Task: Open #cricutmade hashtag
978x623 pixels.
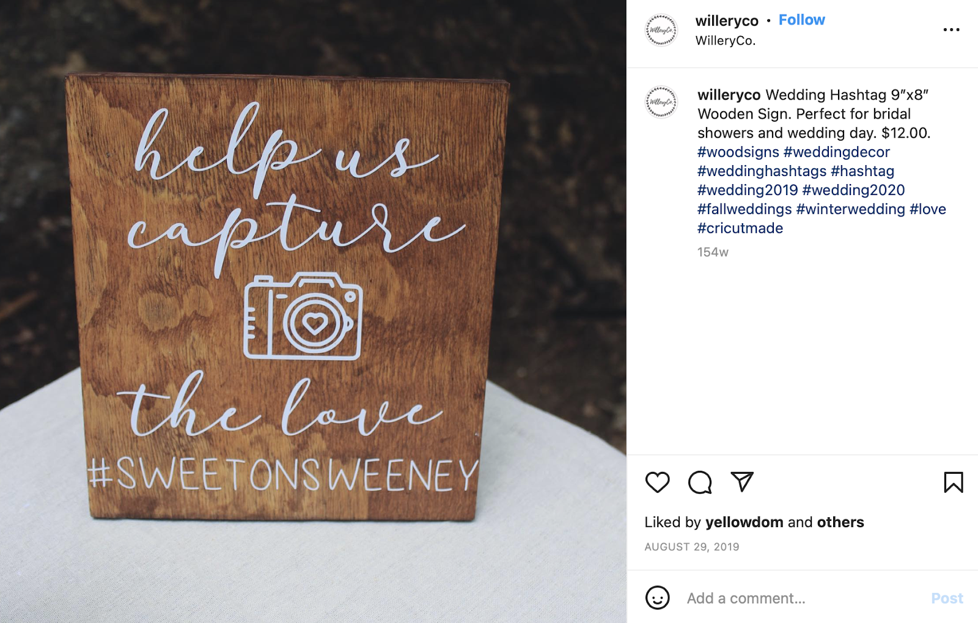Action: click(740, 228)
